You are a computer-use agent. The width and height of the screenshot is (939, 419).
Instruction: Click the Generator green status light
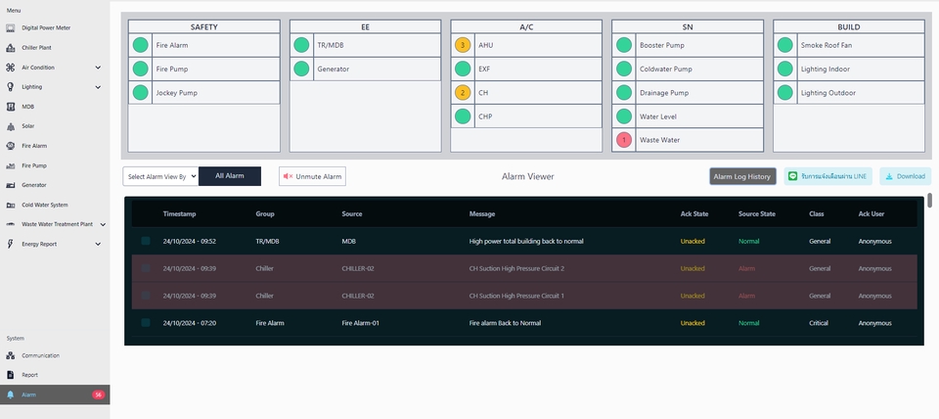(301, 69)
